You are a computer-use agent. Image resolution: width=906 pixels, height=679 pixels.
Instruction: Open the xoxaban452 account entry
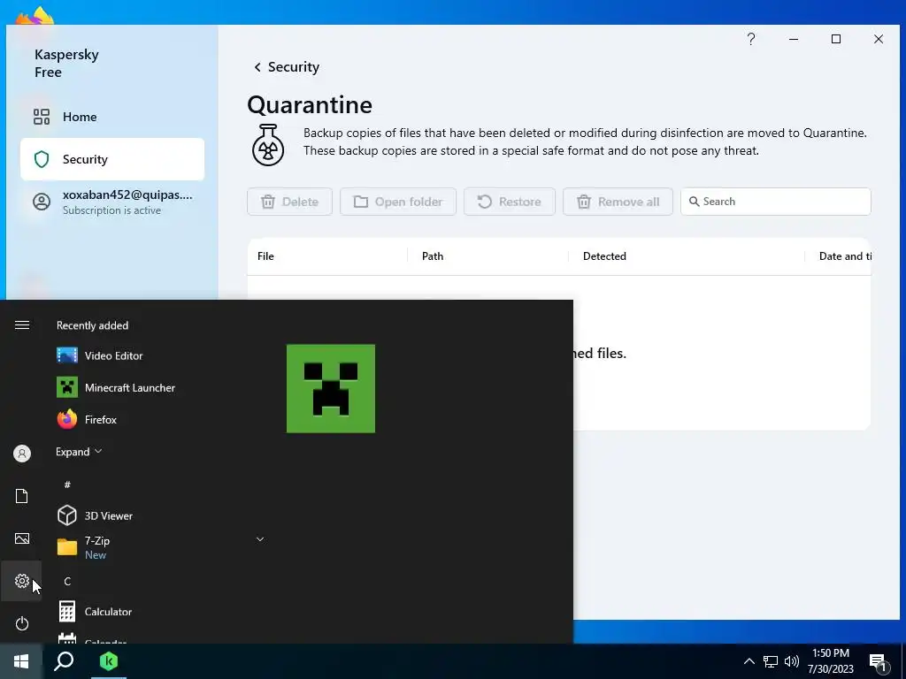pyautogui.click(x=112, y=202)
